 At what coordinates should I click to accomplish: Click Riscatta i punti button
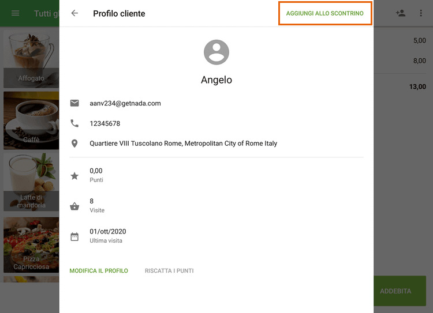[x=169, y=271]
